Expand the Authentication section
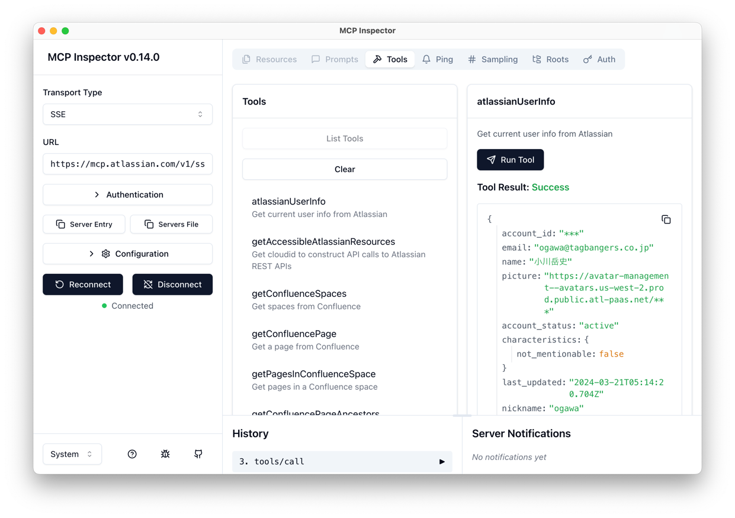 click(x=128, y=195)
